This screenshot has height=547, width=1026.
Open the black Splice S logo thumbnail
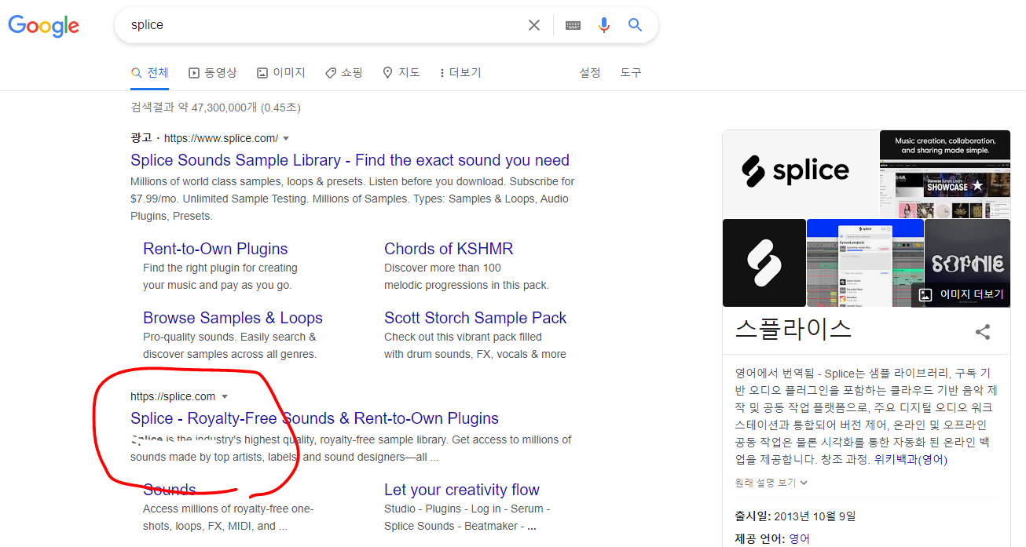(764, 263)
